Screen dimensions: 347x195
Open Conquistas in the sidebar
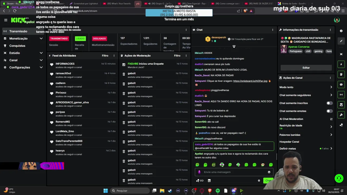click(17, 46)
